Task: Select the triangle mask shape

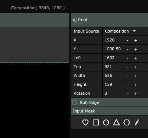Action: (116, 122)
